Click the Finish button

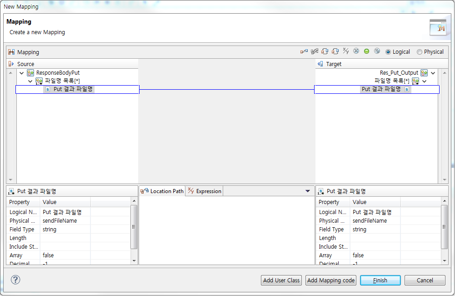tap(380, 280)
